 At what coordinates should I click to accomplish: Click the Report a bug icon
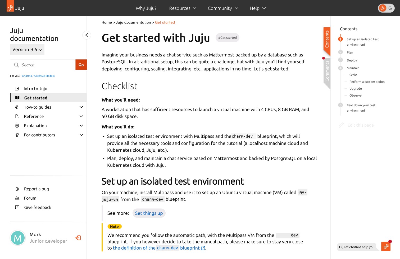[17, 189]
